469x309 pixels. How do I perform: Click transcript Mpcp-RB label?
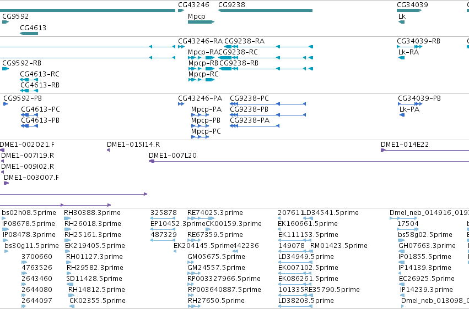[x=203, y=63]
